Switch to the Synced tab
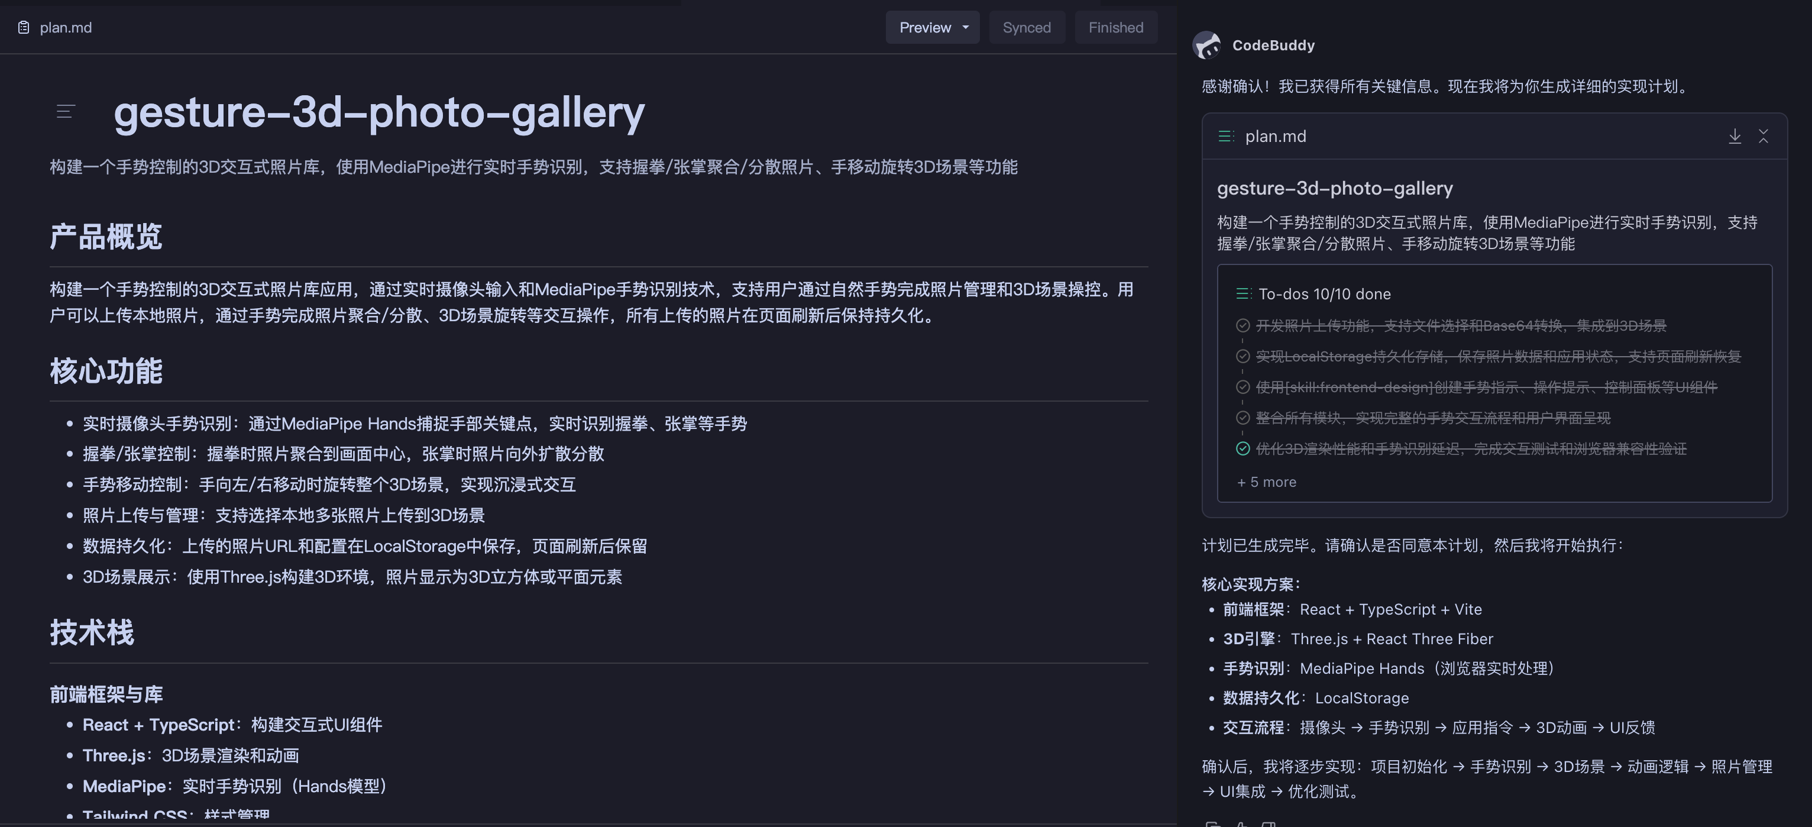1812x827 pixels. point(1027,27)
